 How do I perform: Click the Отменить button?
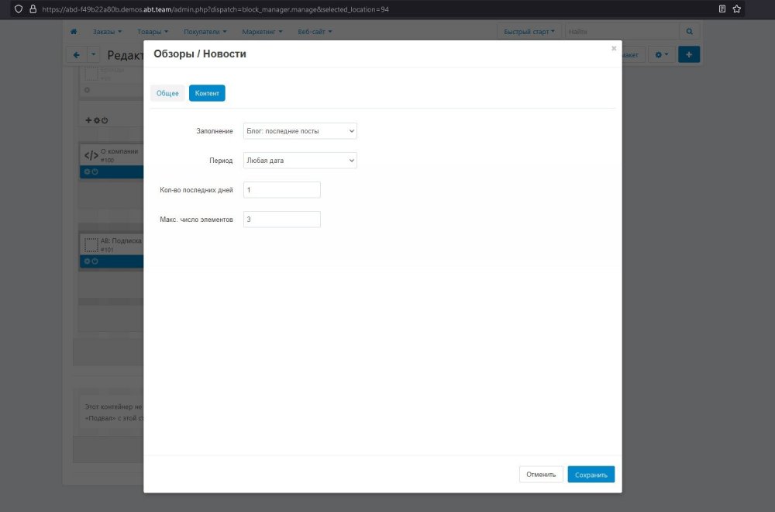[541, 474]
